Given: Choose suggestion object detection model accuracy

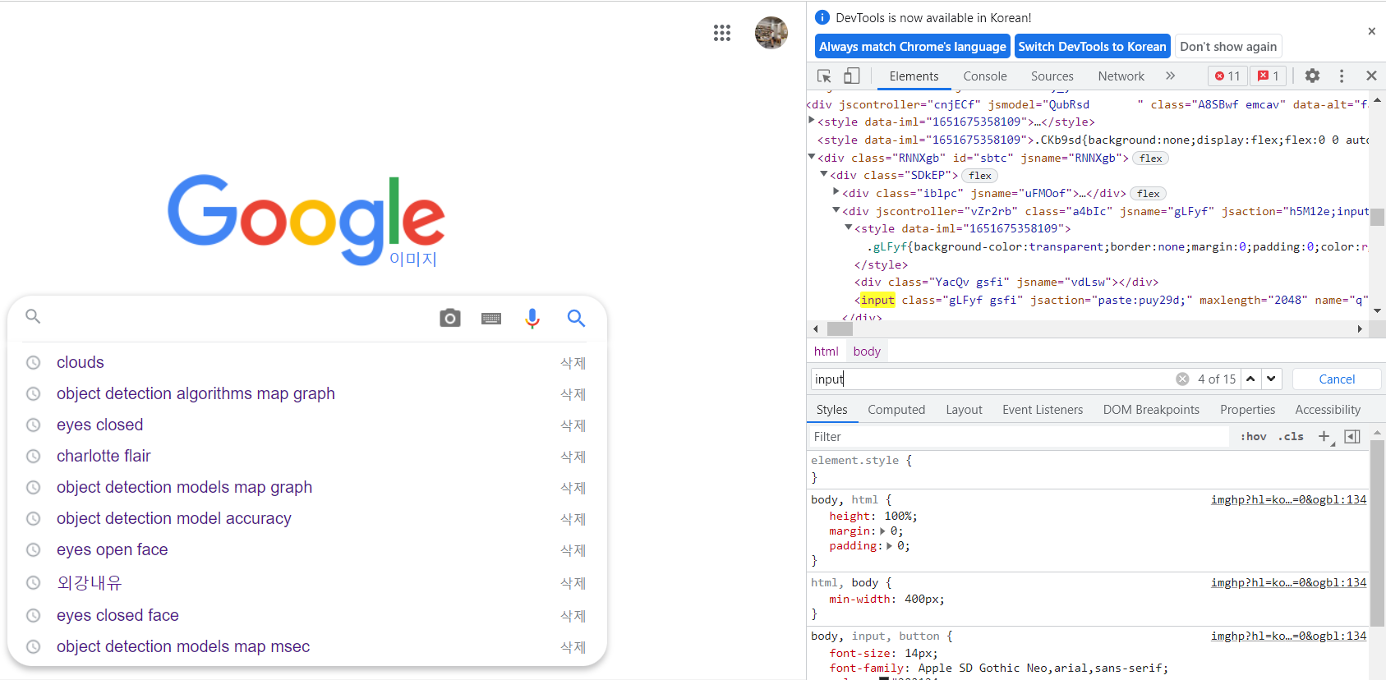Looking at the screenshot, I should click(x=174, y=518).
